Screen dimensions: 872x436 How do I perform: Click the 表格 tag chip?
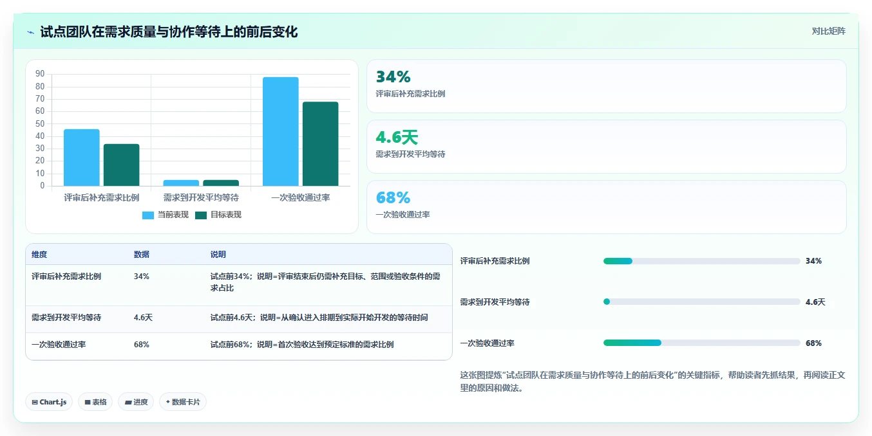[x=95, y=402]
